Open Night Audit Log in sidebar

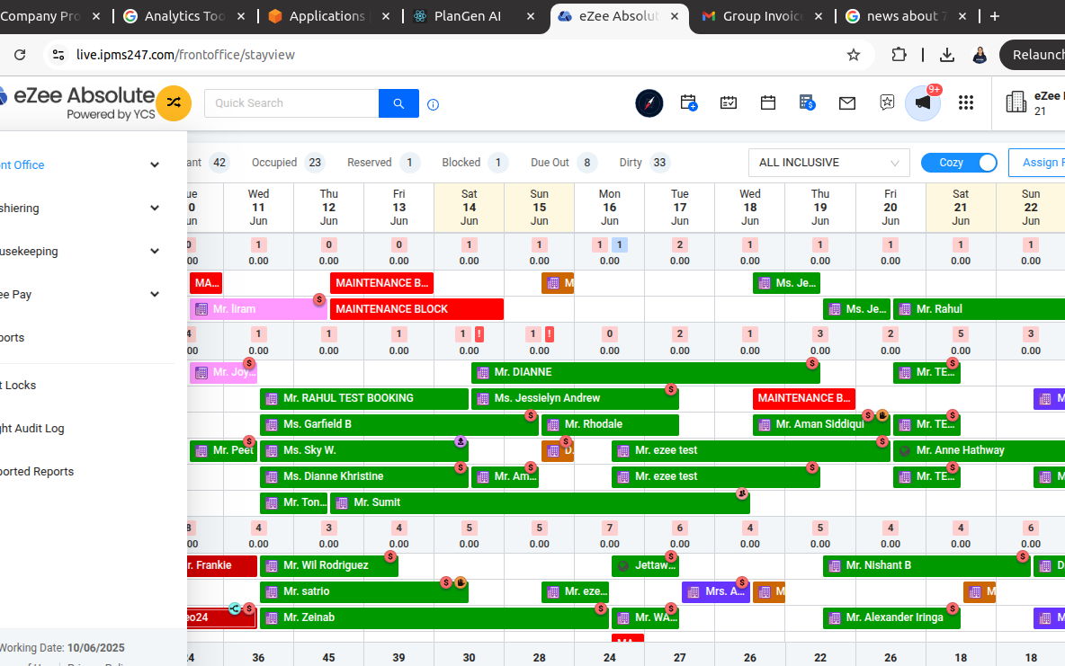pyautogui.click(x=31, y=429)
